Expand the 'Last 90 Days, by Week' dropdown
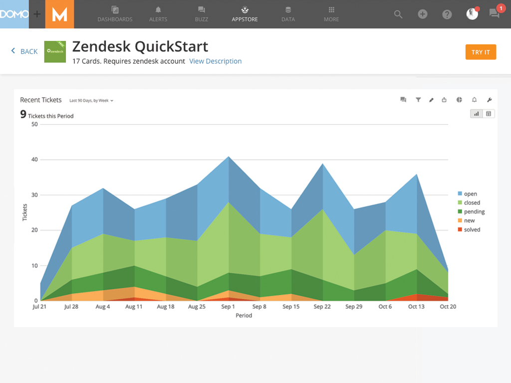This screenshot has height=383, width=511. point(91,101)
